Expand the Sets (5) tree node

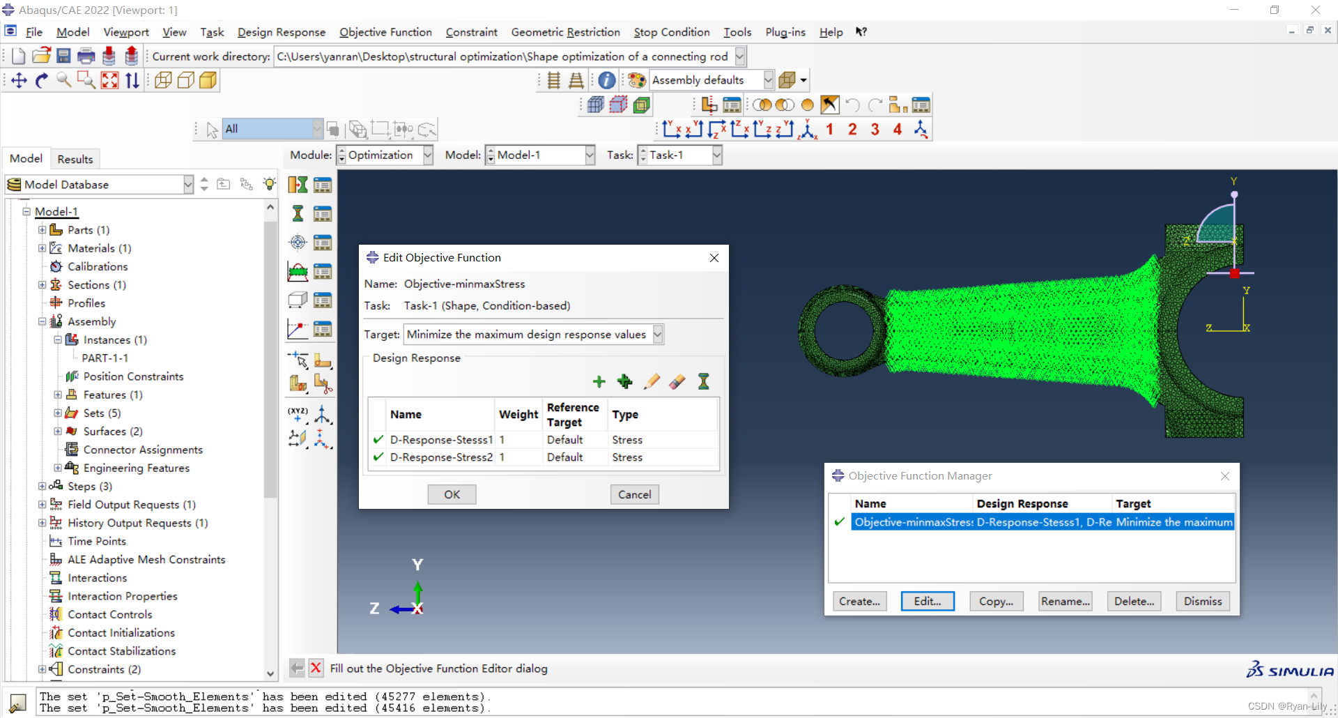[58, 413]
